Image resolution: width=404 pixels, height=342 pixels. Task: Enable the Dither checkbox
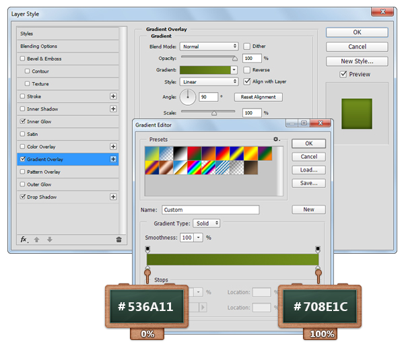click(247, 46)
